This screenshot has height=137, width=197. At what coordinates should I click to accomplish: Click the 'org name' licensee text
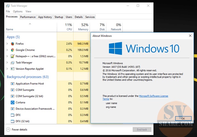[x=111, y=107]
